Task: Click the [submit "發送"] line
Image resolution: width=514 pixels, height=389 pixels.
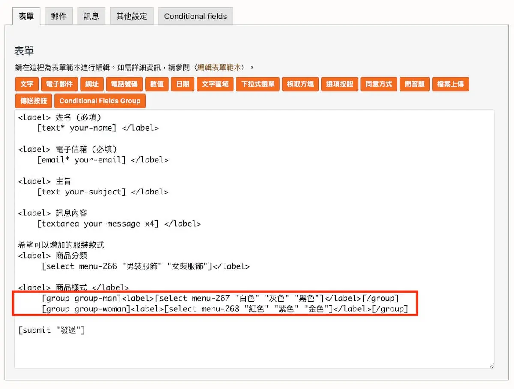Action: click(x=51, y=330)
